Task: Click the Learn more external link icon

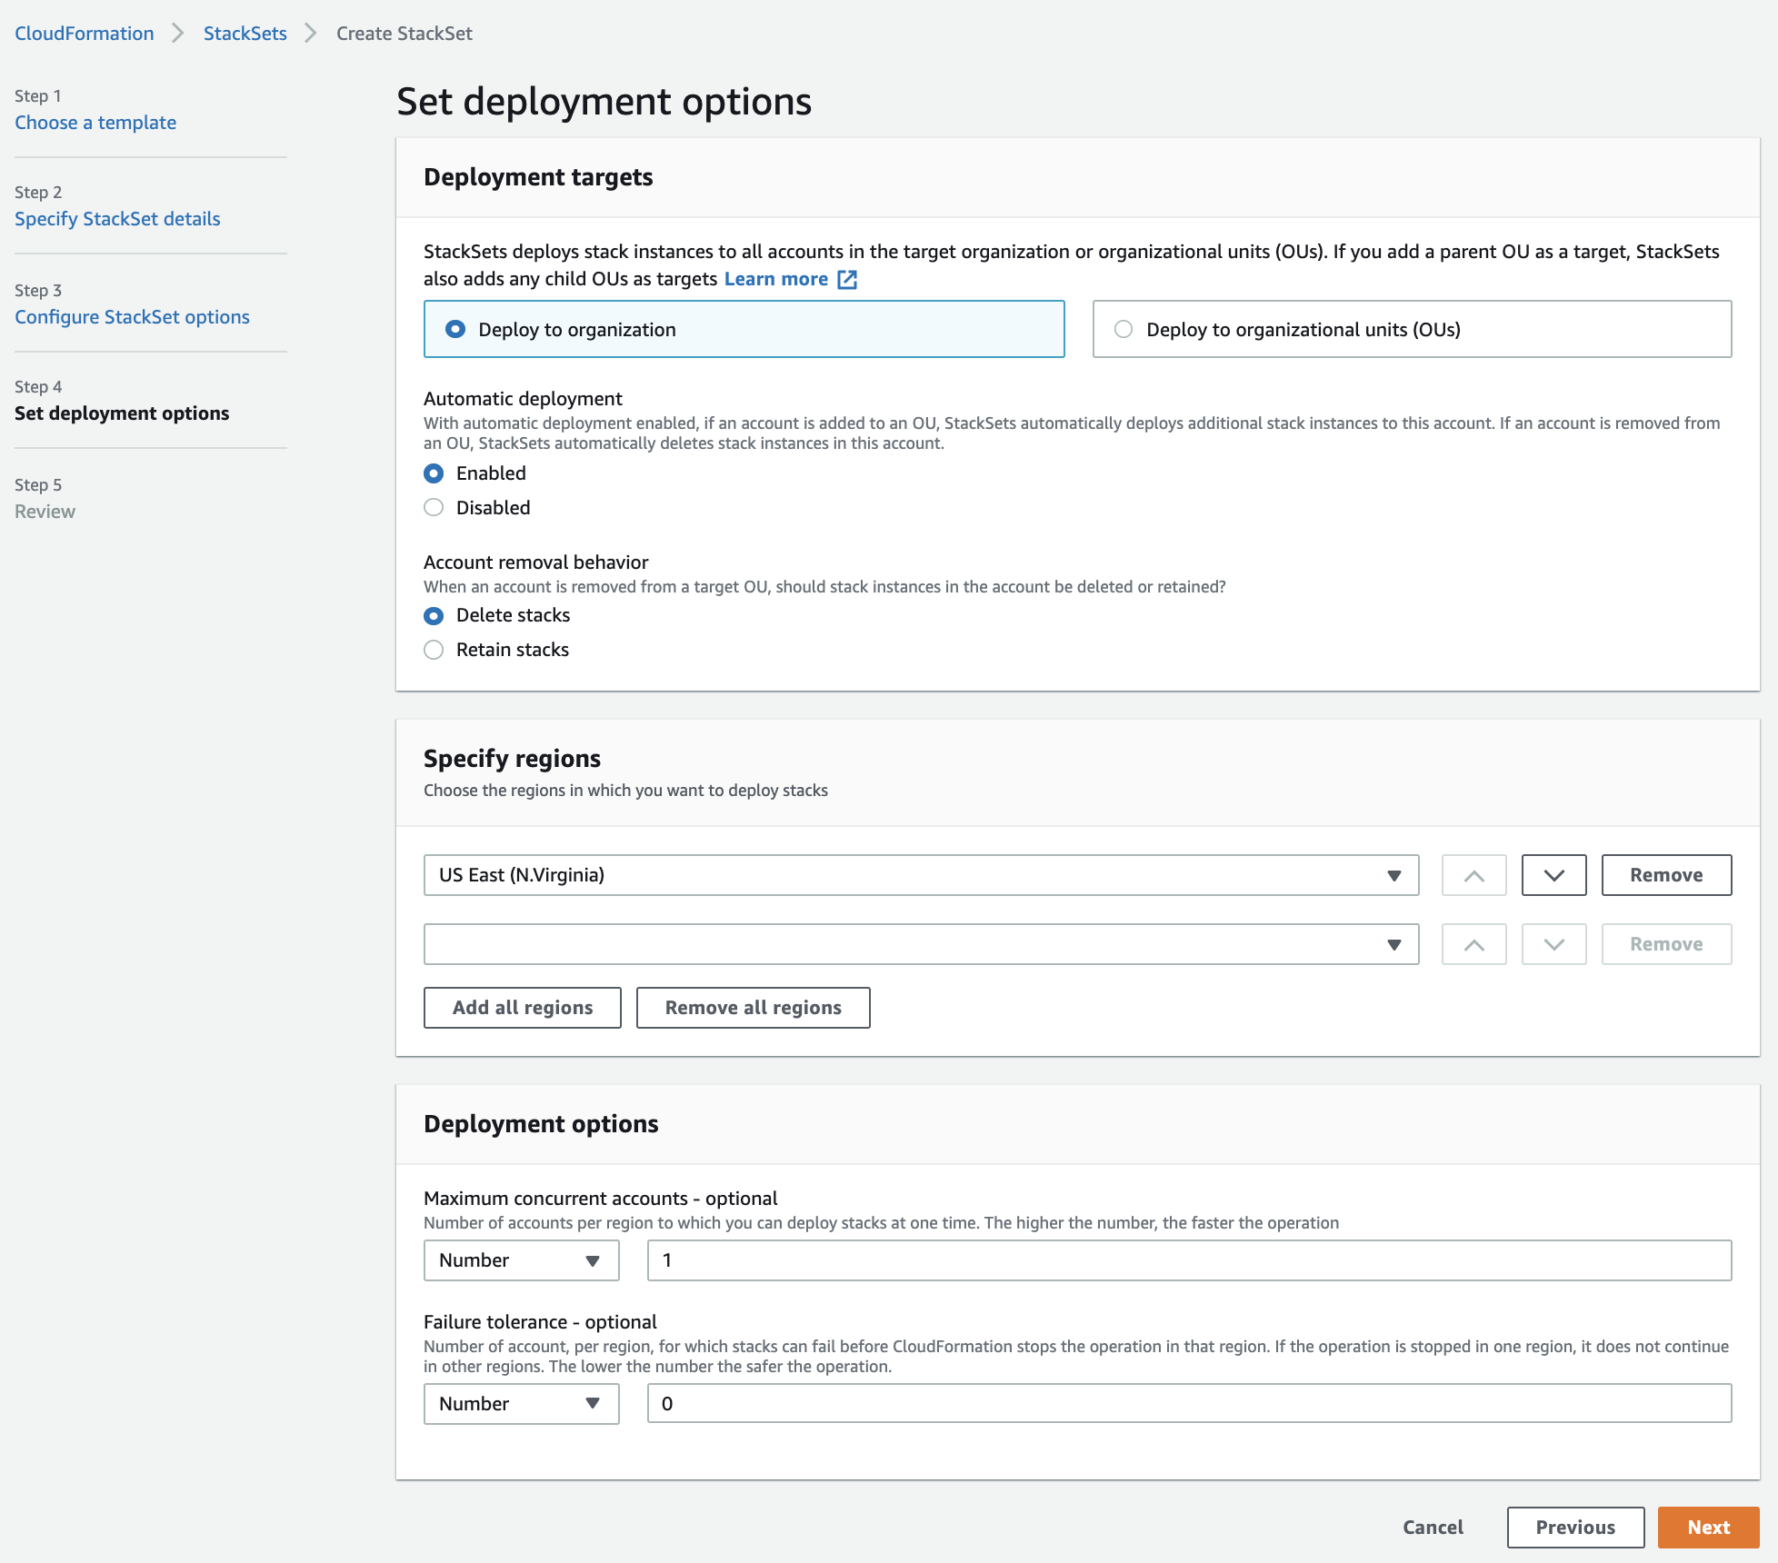Action: click(847, 280)
